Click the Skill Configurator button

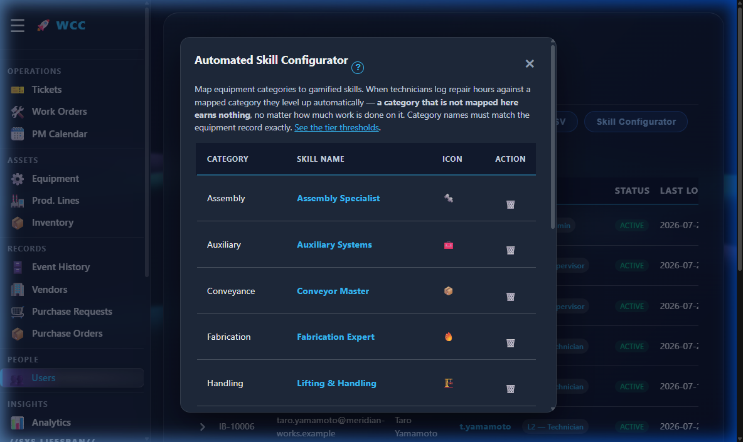[636, 122]
